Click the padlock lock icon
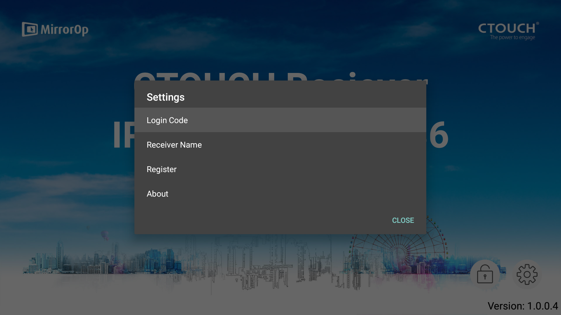 pos(485,274)
